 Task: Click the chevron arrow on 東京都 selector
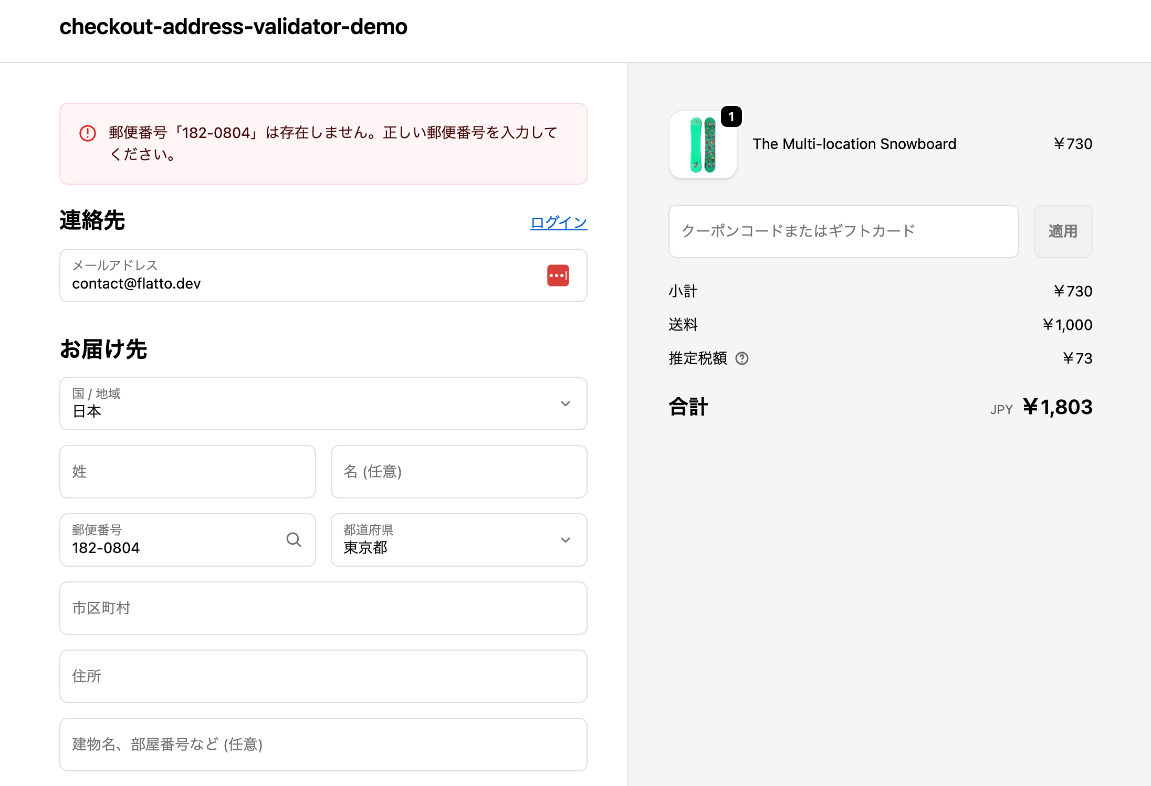565,540
